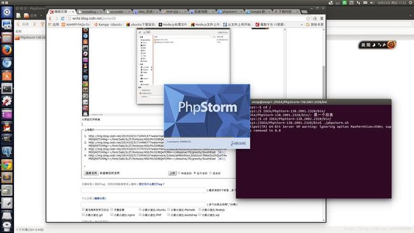Select the bottom-right watermark radio button
The width and height of the screenshot is (414, 233).
(195, 173)
